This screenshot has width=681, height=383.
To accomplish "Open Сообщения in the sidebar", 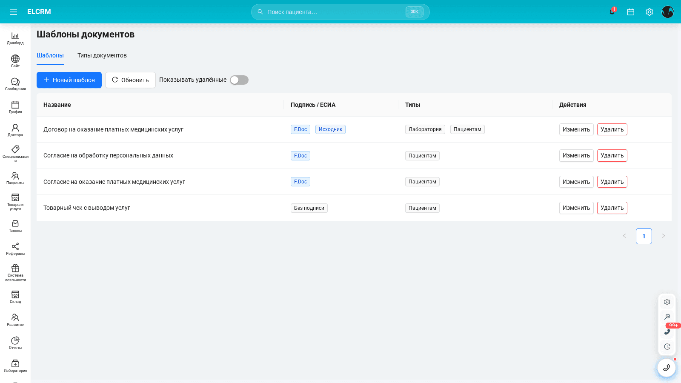I will point(15,84).
